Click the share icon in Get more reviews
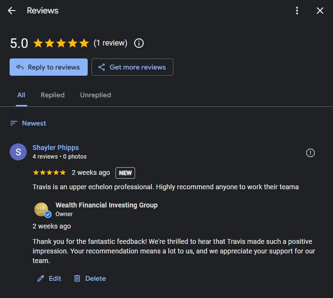Screen dimensions: 333x298 (x=102, y=67)
